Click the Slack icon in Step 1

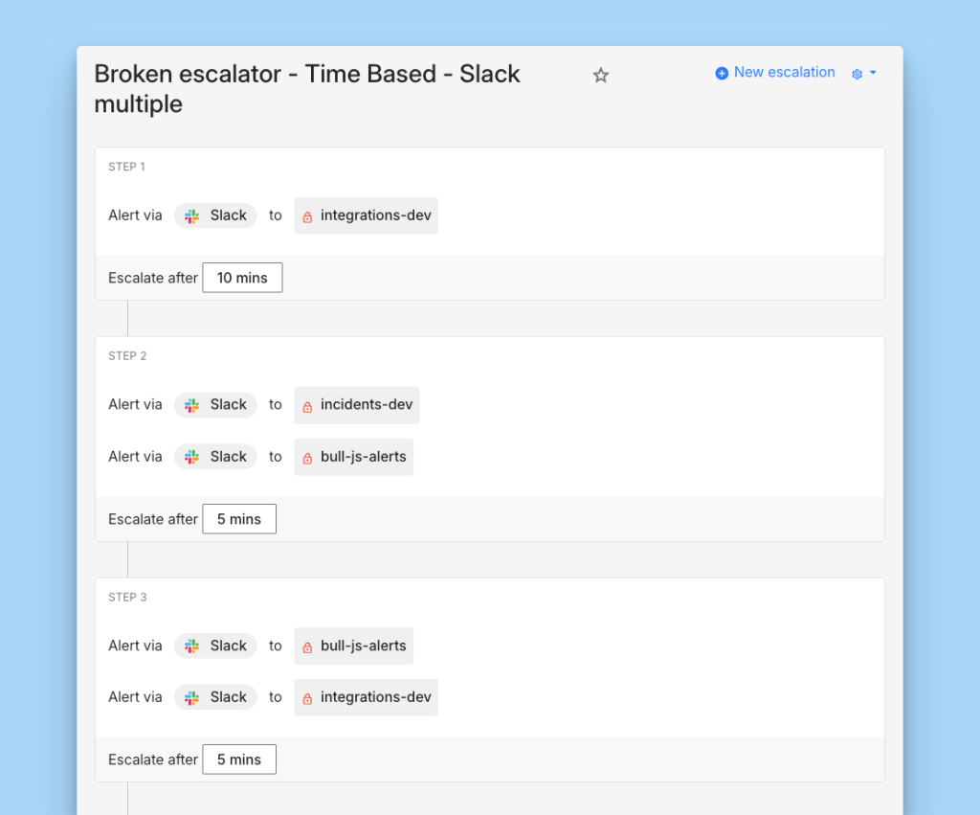192,216
